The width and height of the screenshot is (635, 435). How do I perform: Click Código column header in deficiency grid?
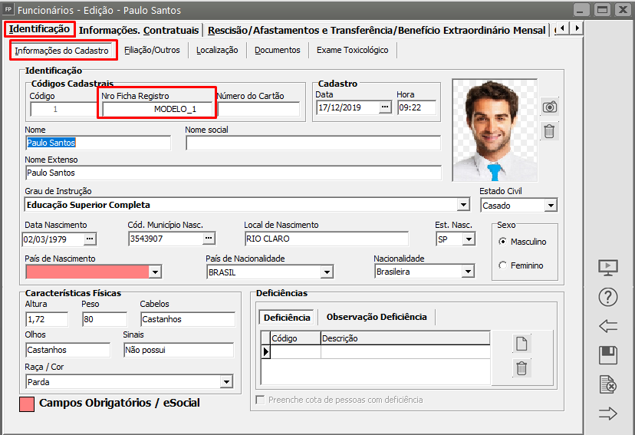tap(295, 338)
